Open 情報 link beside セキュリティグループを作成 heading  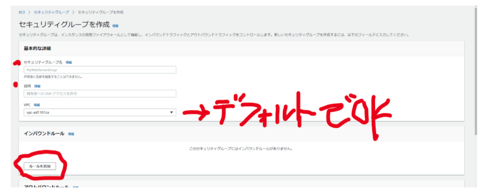(x=115, y=26)
